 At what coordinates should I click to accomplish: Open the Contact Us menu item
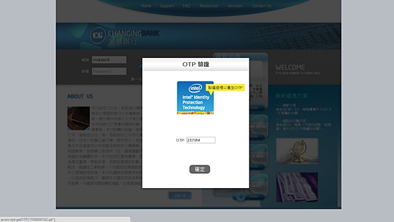click(261, 6)
